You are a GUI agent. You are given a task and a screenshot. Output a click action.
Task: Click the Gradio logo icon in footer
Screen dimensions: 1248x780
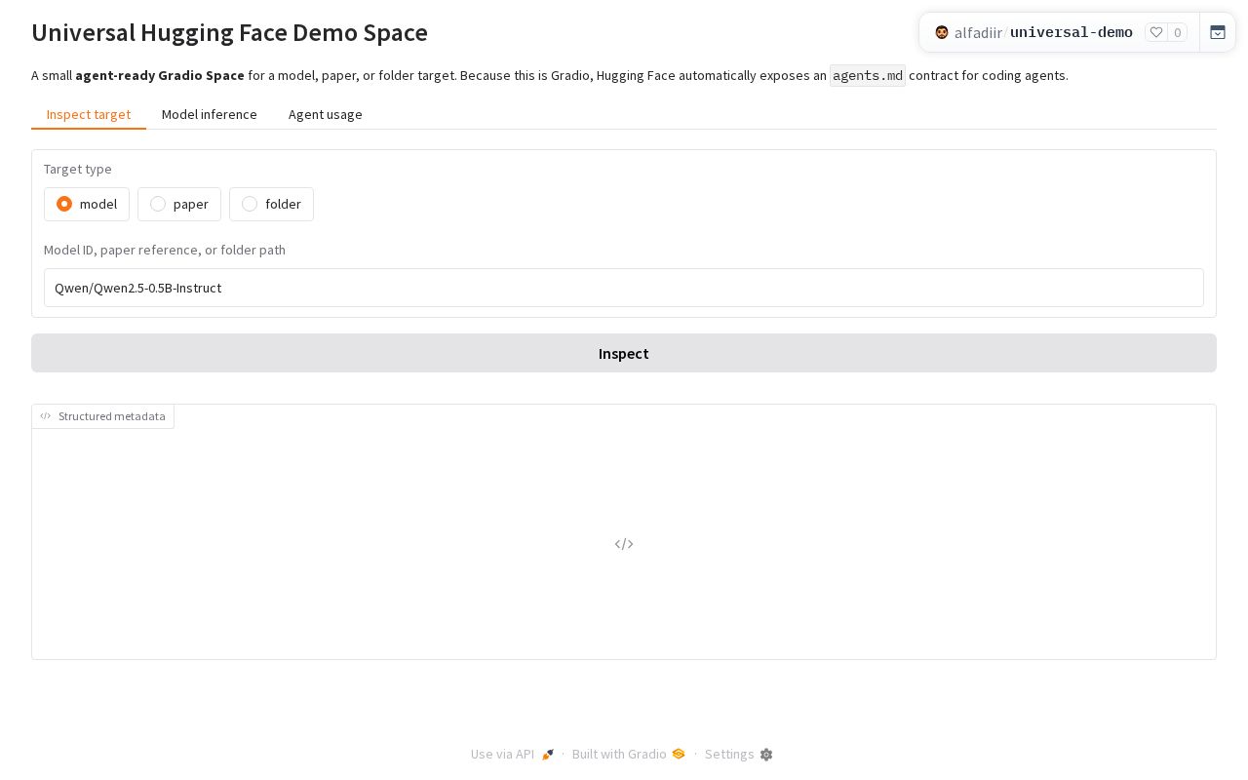(679, 754)
